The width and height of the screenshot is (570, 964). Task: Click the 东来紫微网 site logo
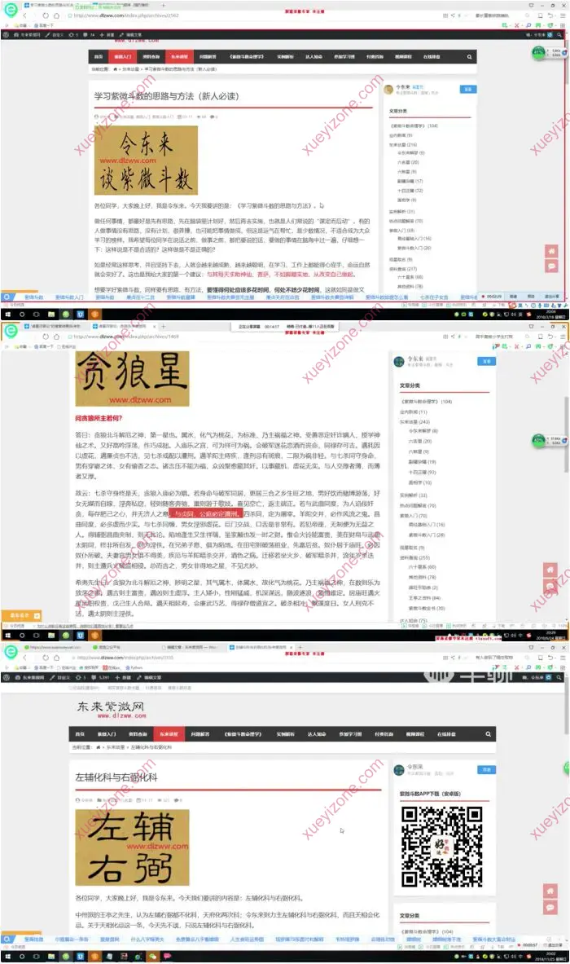tap(112, 709)
